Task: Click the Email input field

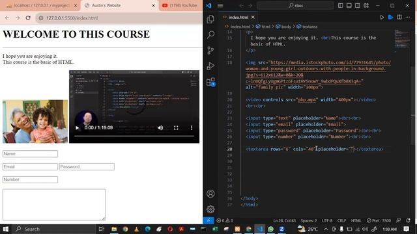Action: click(30, 166)
